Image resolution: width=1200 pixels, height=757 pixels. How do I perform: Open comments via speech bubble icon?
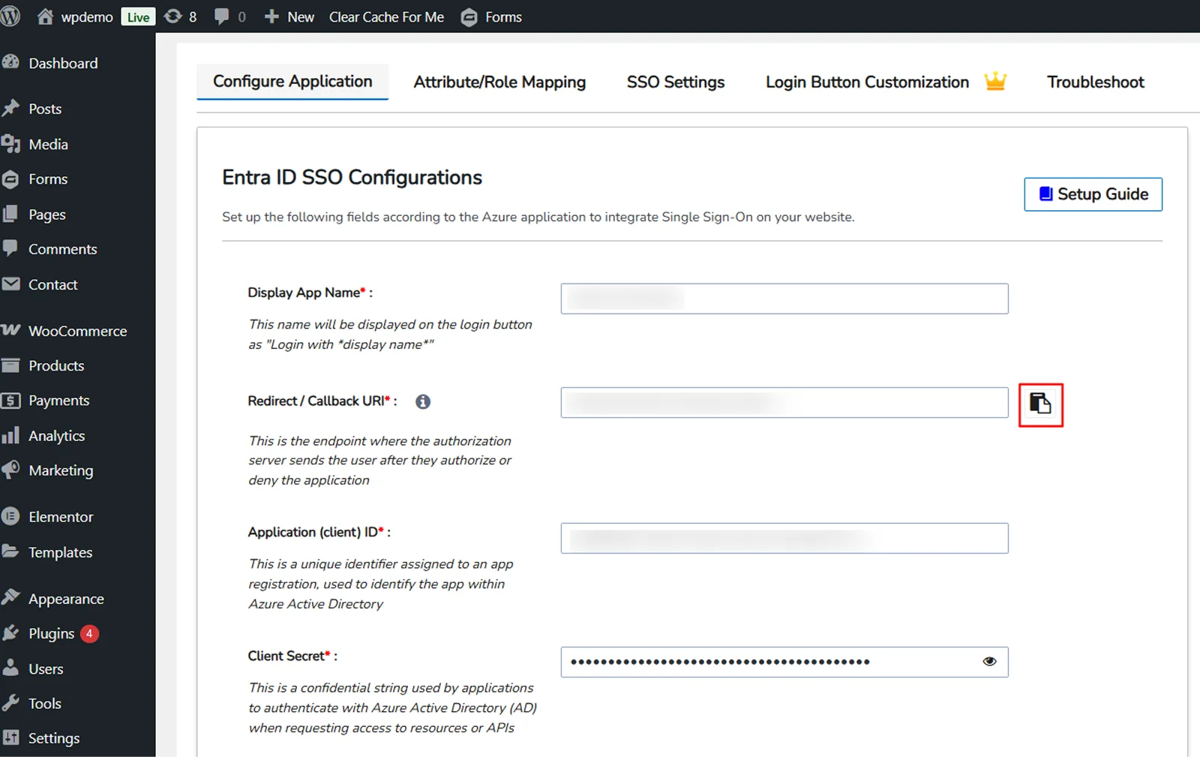221,17
